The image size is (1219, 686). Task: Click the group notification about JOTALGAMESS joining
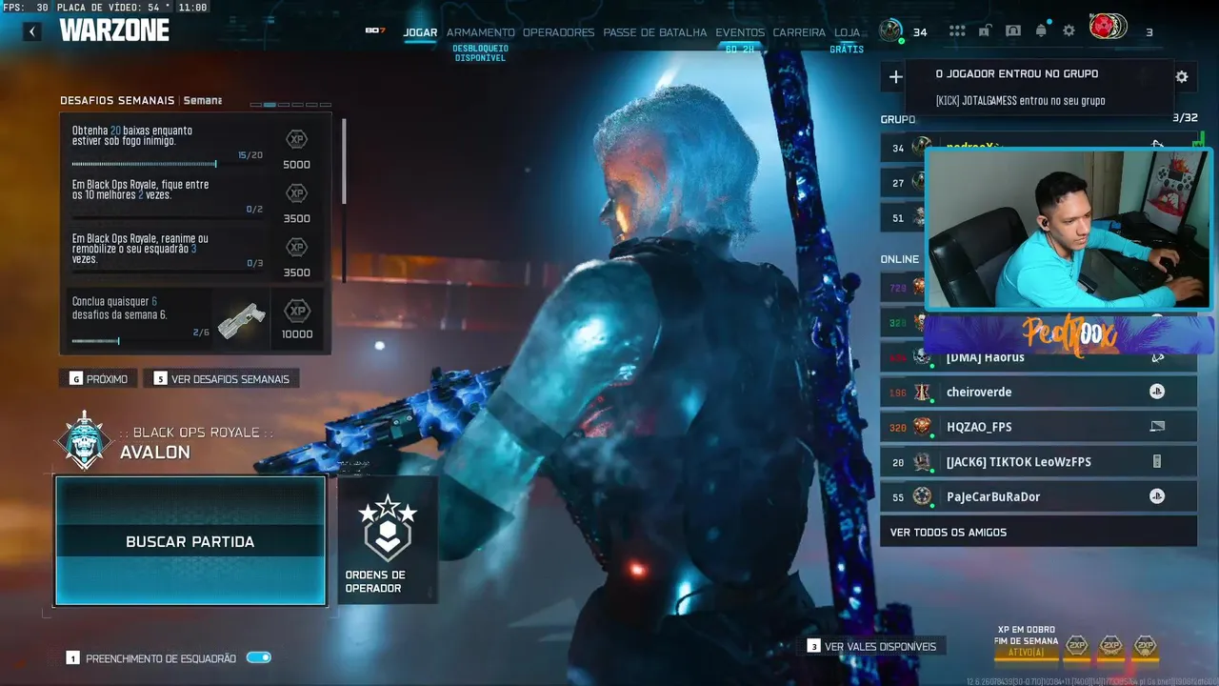coord(1038,87)
